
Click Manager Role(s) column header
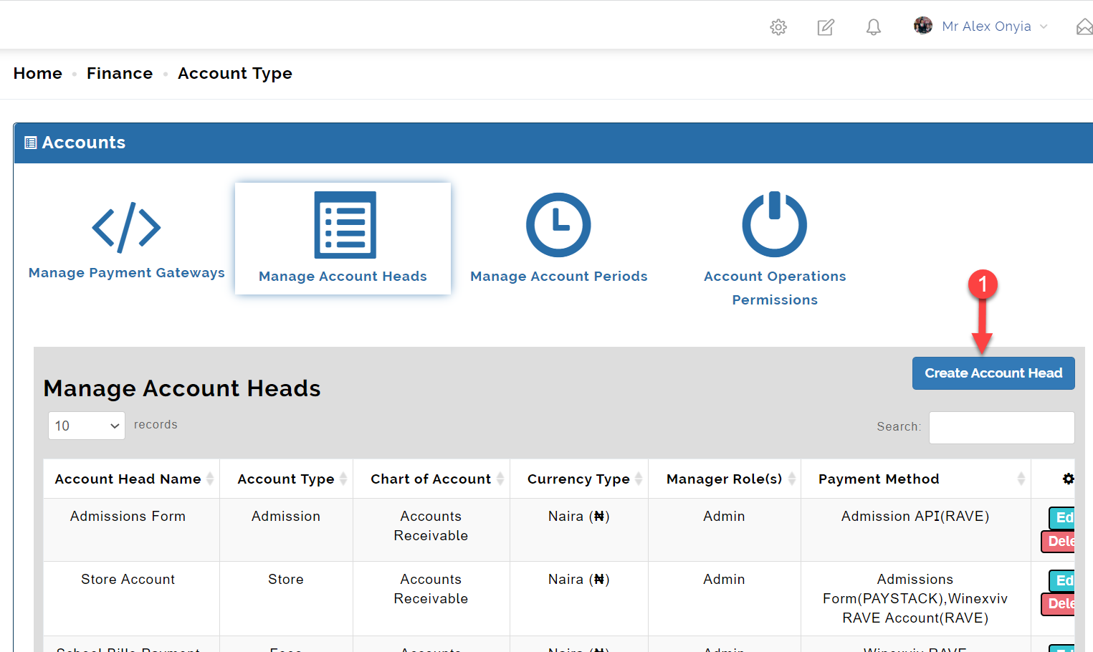724,479
